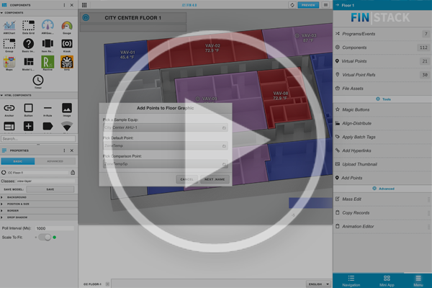
Task: Switch to the Advanced properties tab
Action: click(x=55, y=161)
